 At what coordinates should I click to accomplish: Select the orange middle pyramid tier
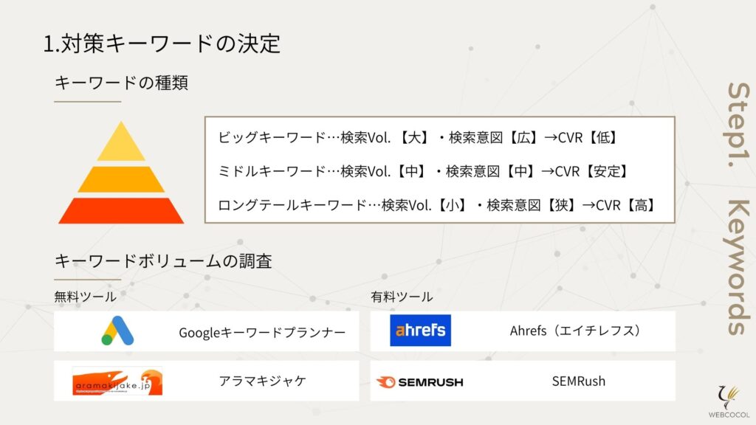point(121,180)
